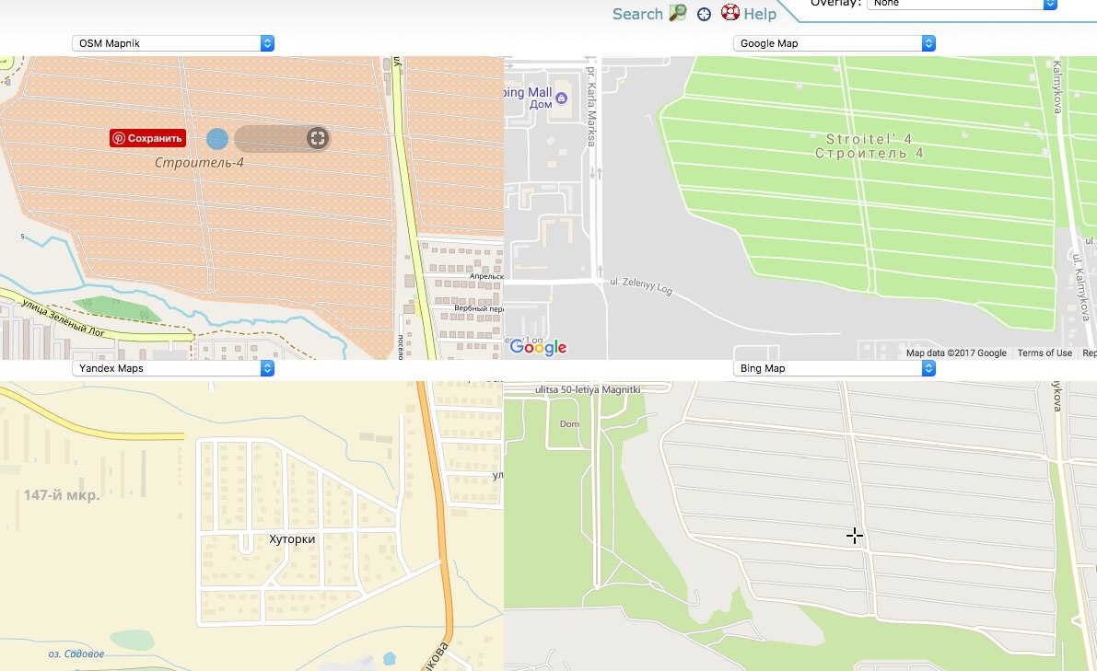The image size is (1097, 671).
Task: Click the ulitsa 50-letiya Magnitki label
Action: [588, 390]
